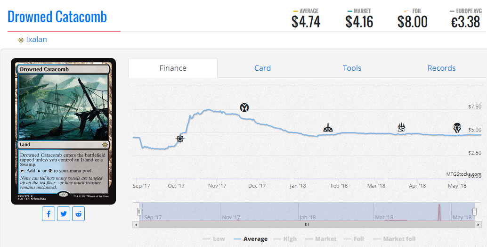Click the Feb '18 axis label
487x247 pixels.
pyautogui.click(x=339, y=186)
